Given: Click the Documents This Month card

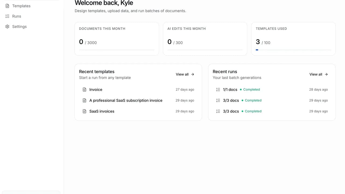Looking at the screenshot, I should click(117, 39).
